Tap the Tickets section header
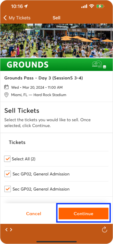 pyautogui.click(x=17, y=142)
